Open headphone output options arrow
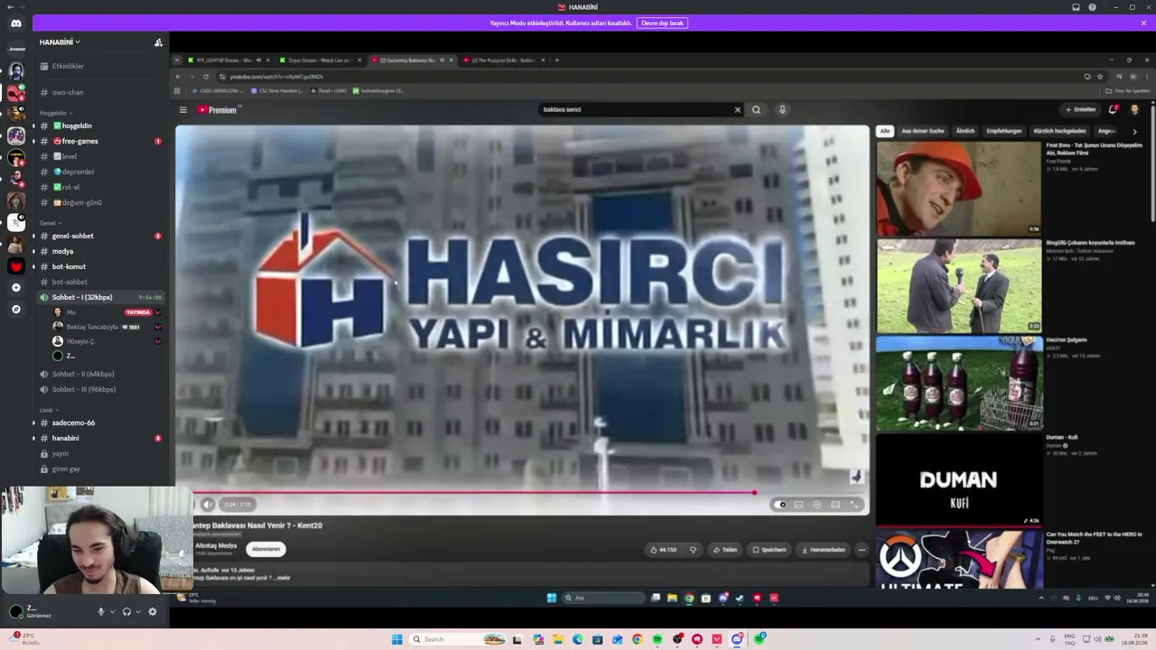 [137, 612]
